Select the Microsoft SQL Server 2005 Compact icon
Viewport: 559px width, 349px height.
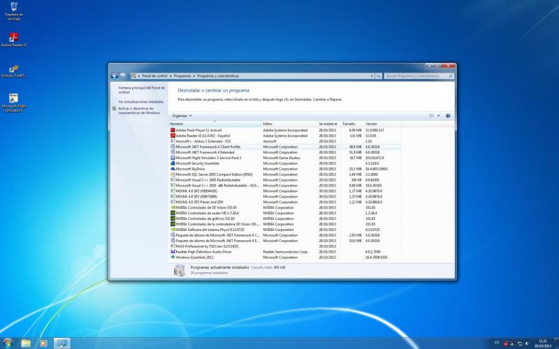(173, 174)
